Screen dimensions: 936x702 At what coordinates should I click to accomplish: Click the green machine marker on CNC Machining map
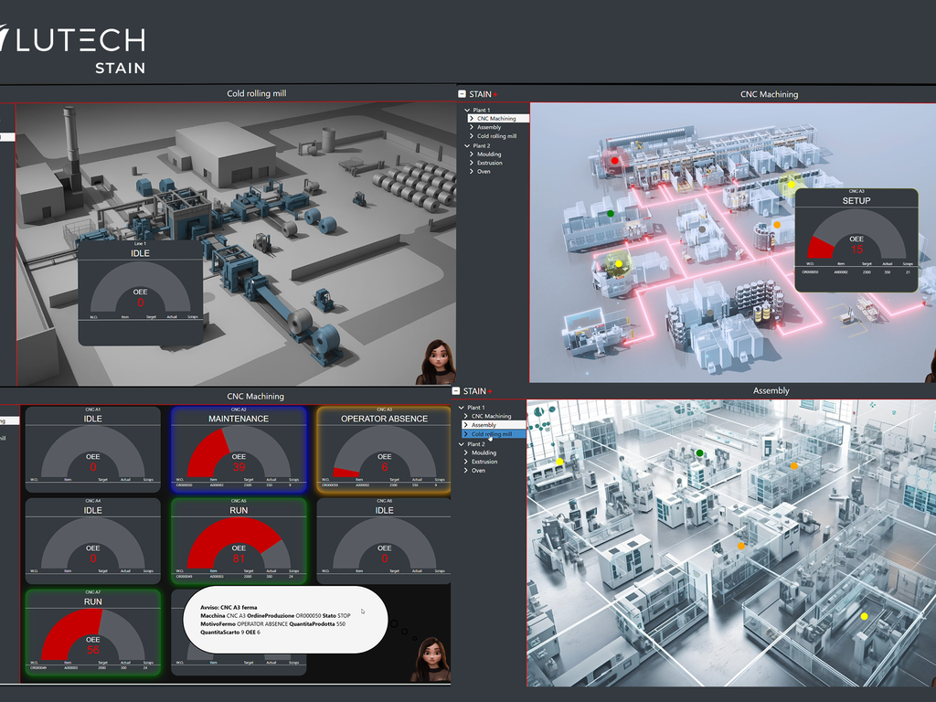point(611,213)
